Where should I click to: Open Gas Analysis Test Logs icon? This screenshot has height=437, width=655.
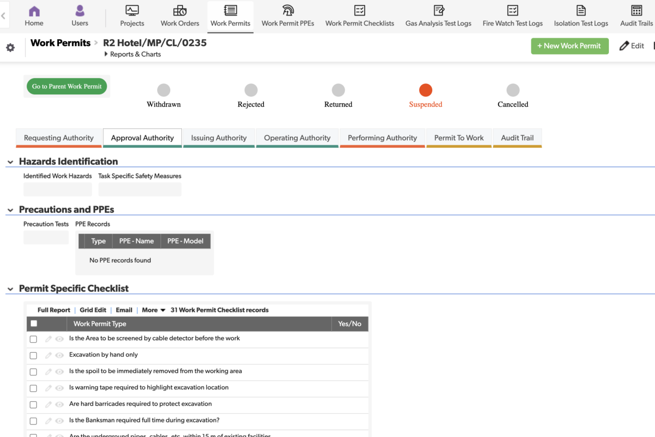pos(438,11)
